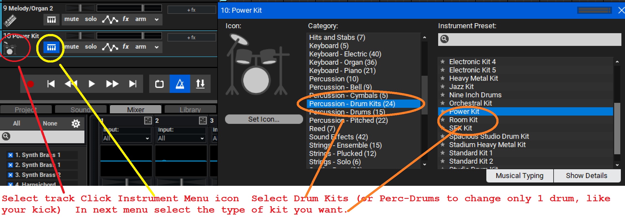
Task: Click All in mixer track filter
Action: coord(17,123)
